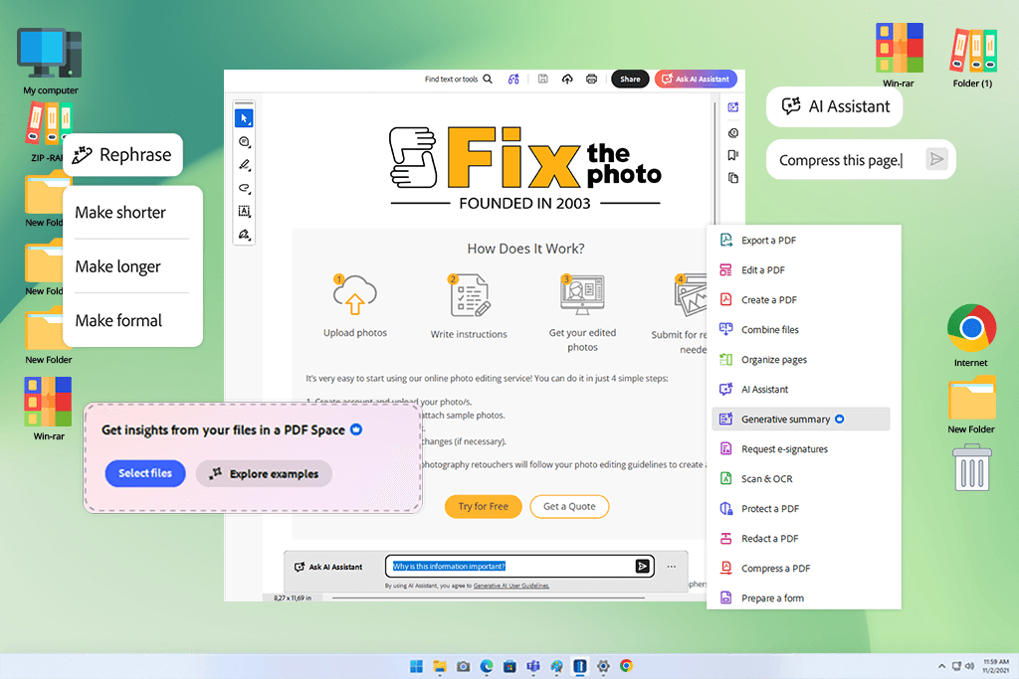Select the text box tool
Viewport: 1019px width, 679px height.
coord(245,211)
